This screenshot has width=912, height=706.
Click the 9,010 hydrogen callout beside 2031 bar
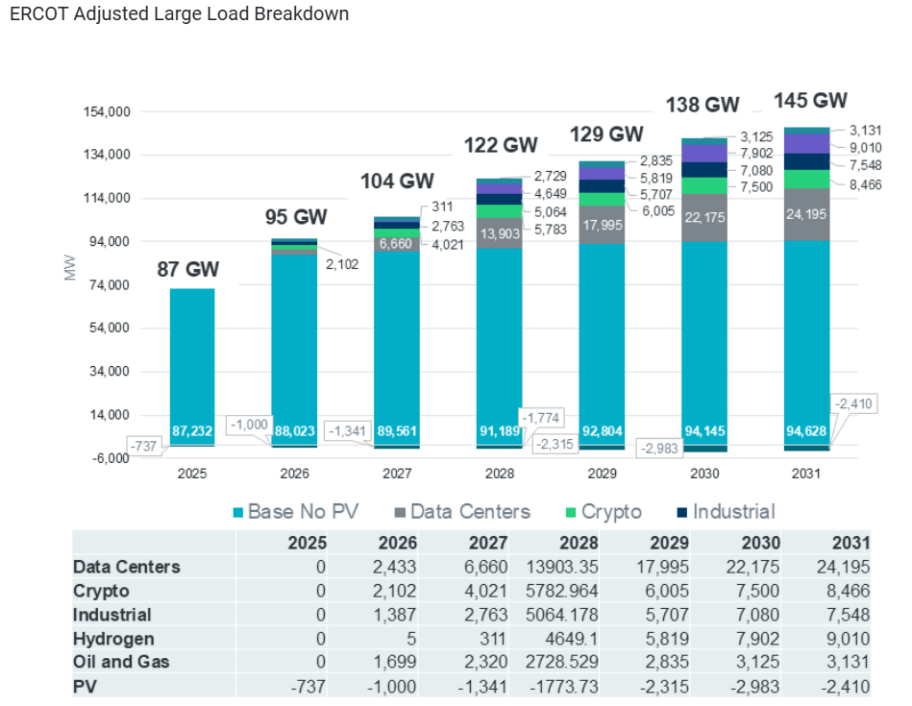coord(866,148)
